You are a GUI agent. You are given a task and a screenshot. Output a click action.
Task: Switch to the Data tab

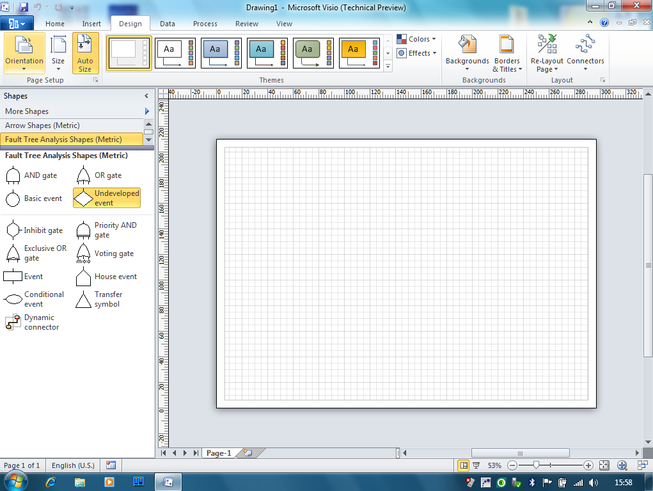point(168,24)
